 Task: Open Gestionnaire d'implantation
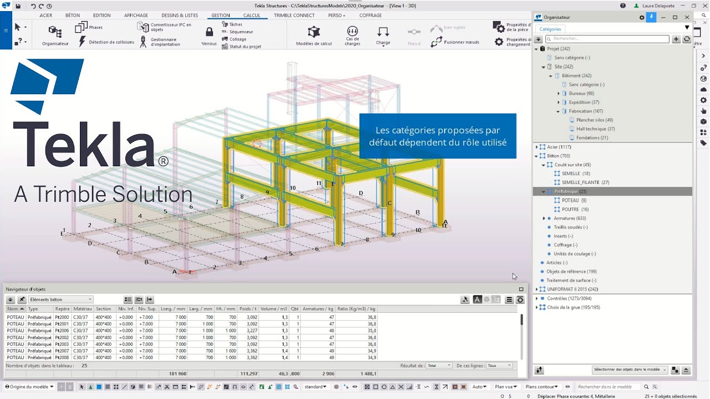click(159, 42)
